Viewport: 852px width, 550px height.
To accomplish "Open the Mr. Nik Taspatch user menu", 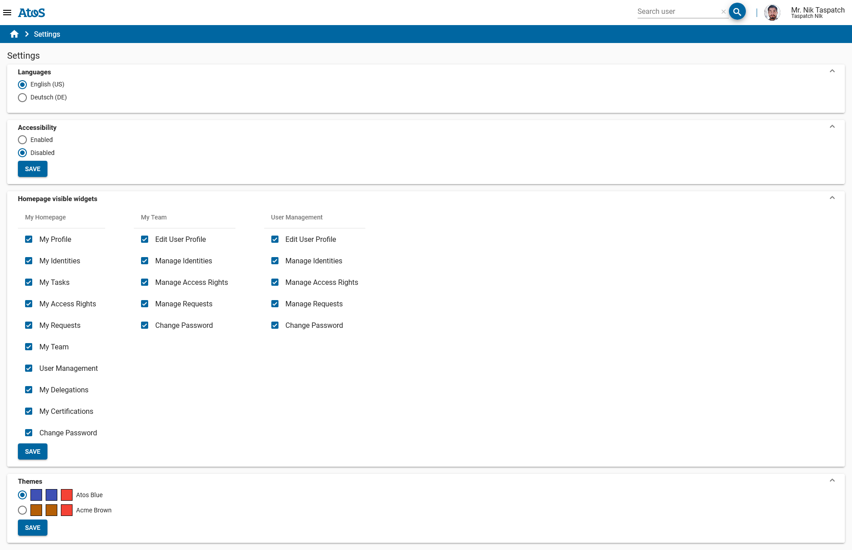I will click(817, 13).
